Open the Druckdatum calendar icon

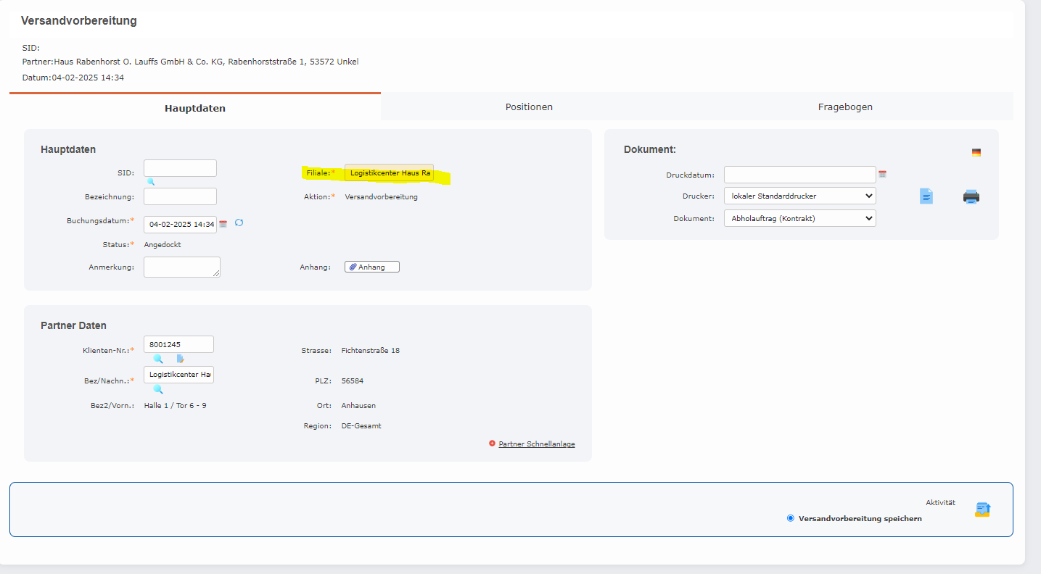click(883, 175)
